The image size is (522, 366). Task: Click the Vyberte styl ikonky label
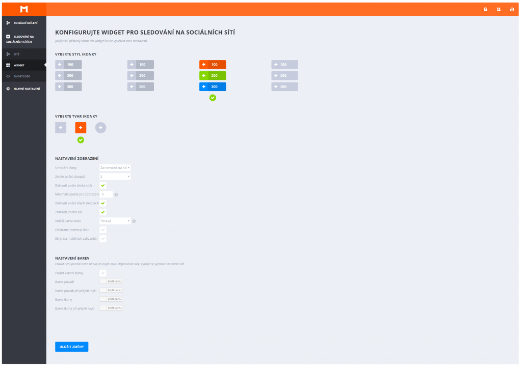[75, 54]
